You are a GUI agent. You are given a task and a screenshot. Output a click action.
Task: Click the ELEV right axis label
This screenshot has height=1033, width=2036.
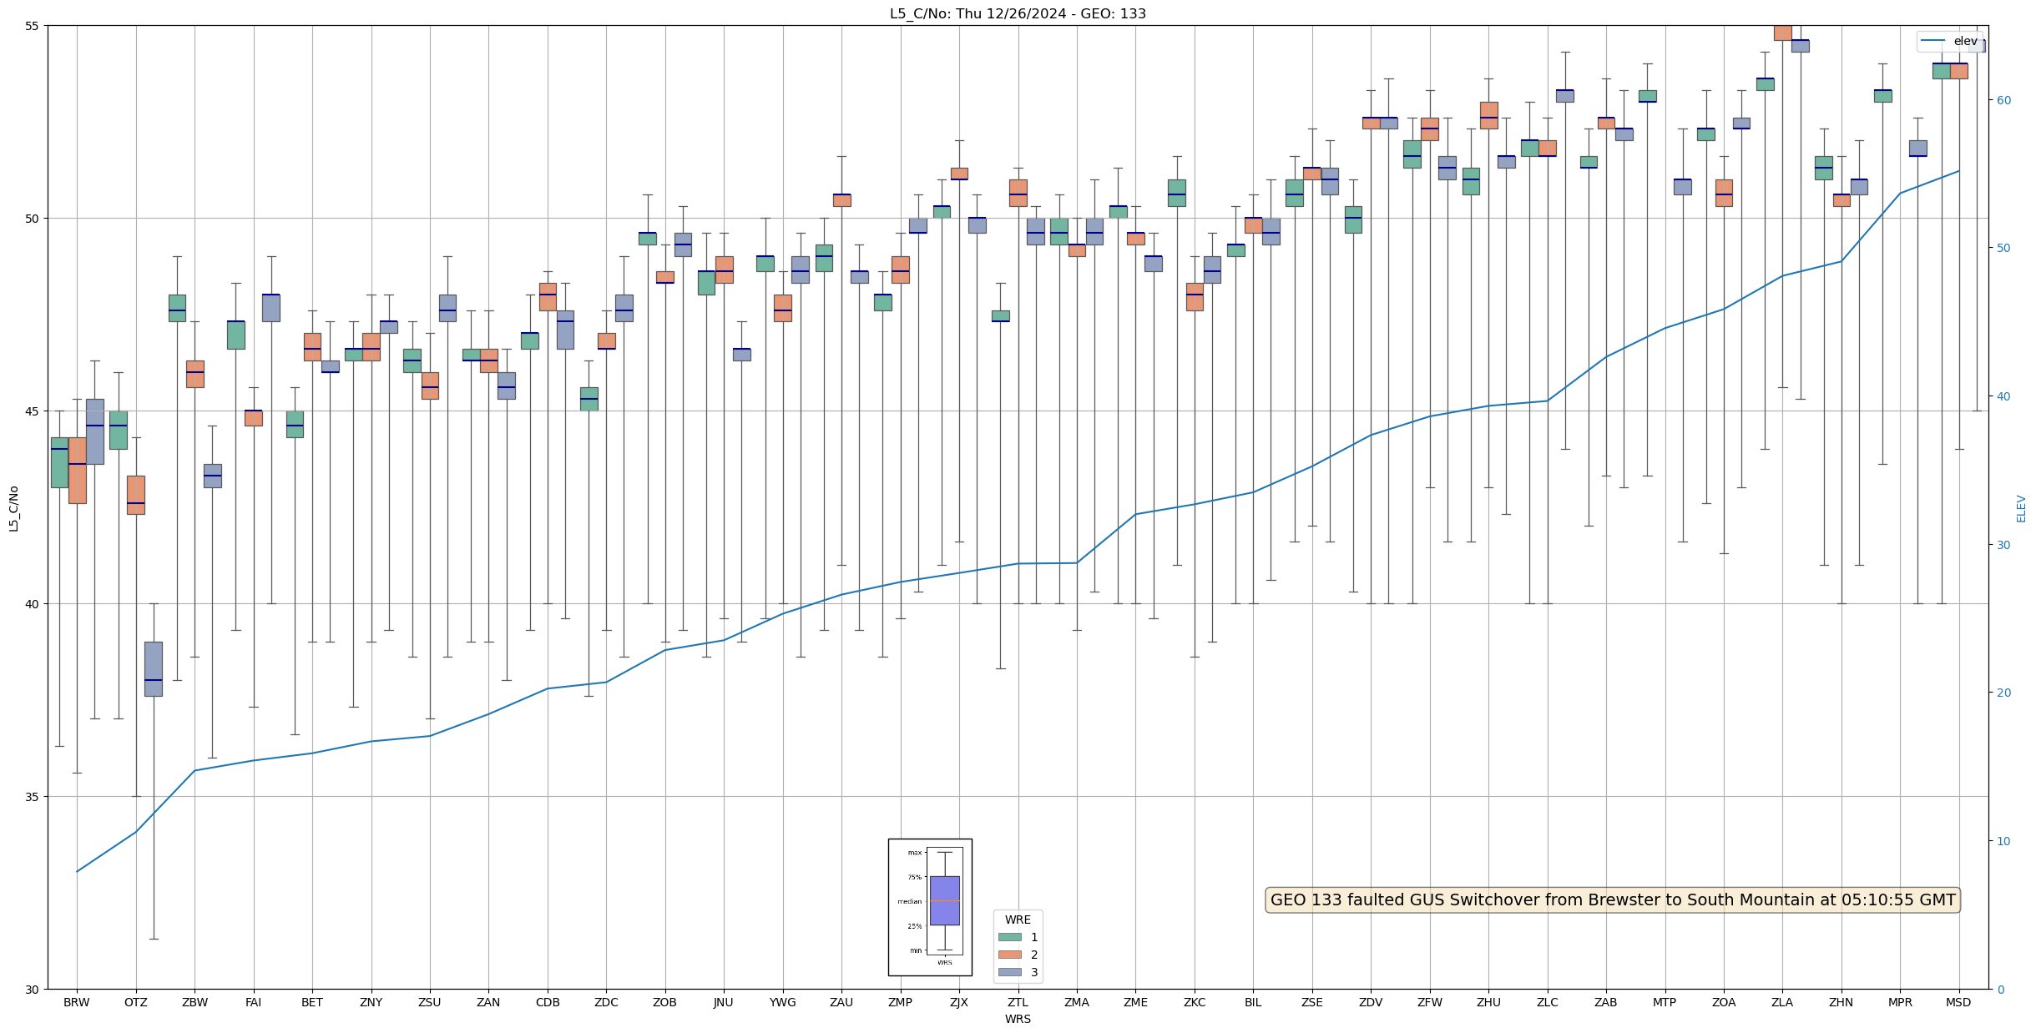(x=2021, y=508)
